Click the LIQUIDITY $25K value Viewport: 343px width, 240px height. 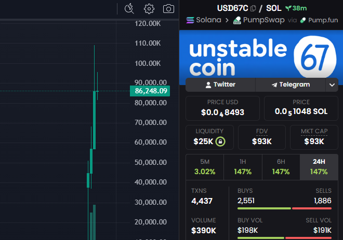coord(203,142)
